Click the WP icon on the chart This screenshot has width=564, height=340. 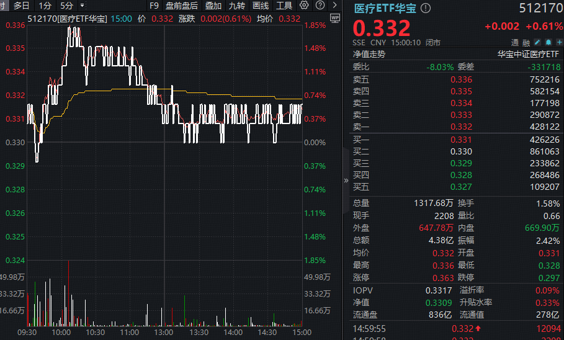(335, 19)
